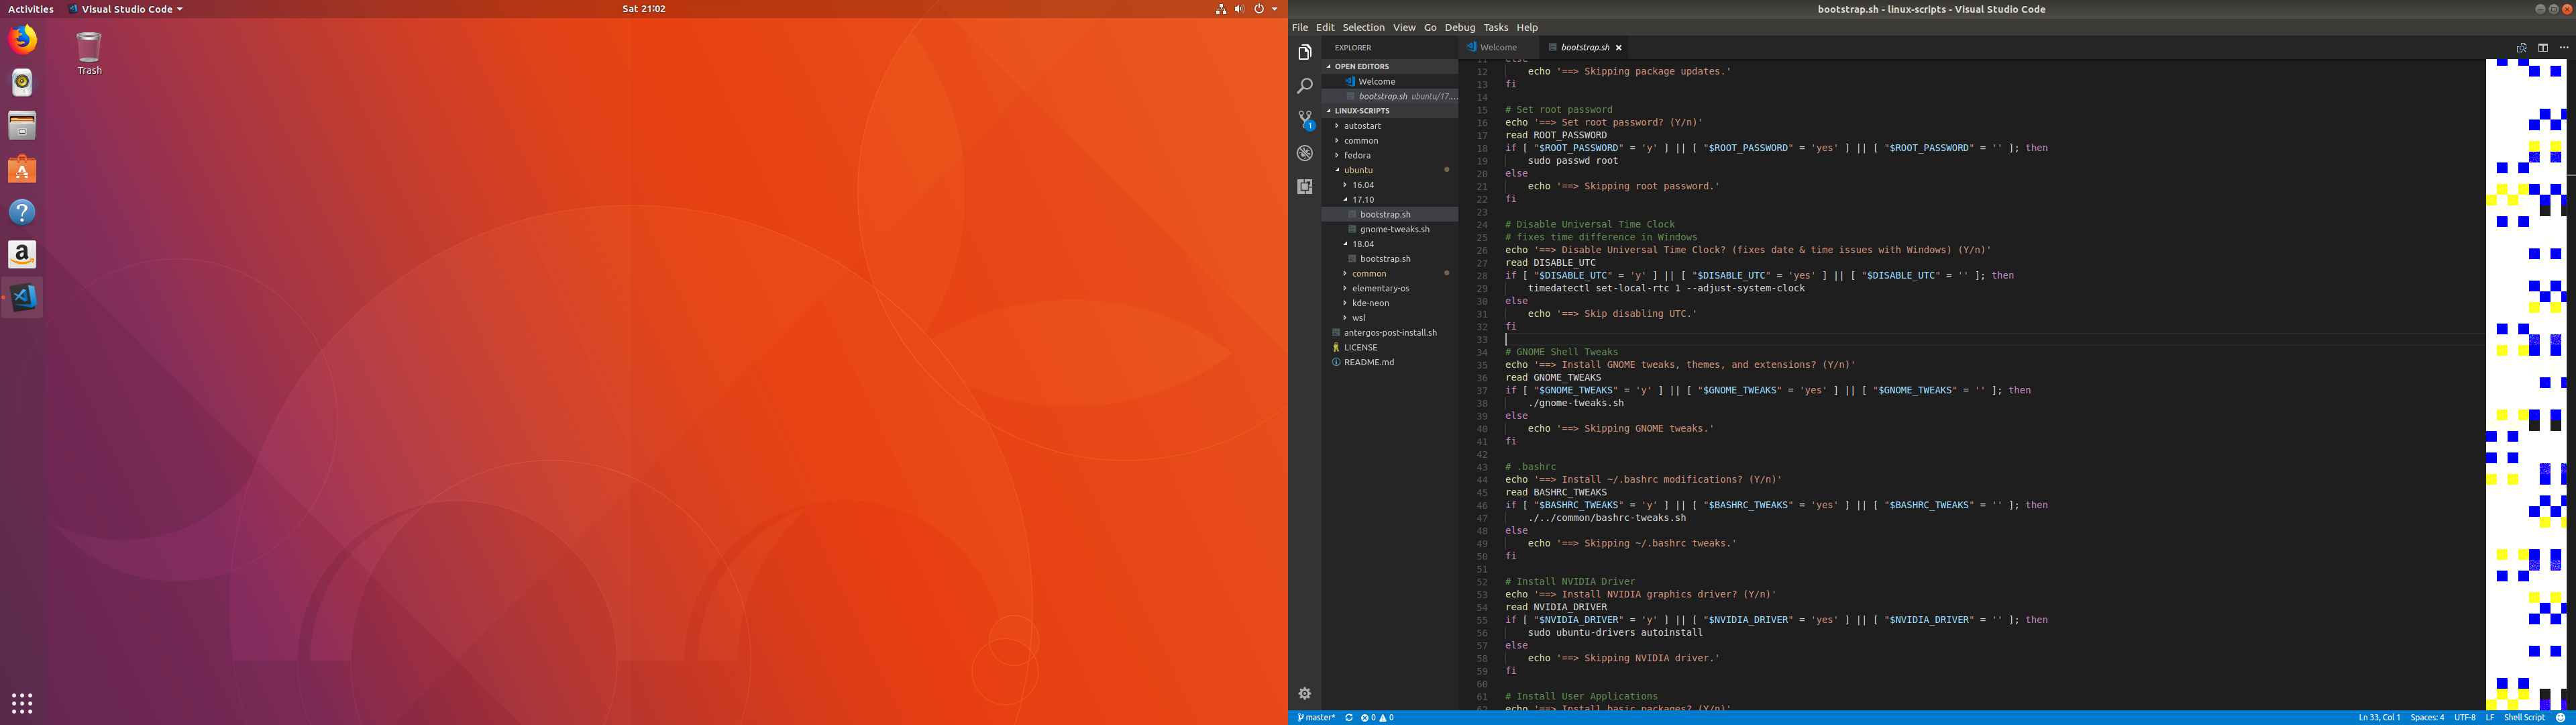Change line endings via LF indicator
This screenshot has width=2576, height=725.
point(2490,717)
